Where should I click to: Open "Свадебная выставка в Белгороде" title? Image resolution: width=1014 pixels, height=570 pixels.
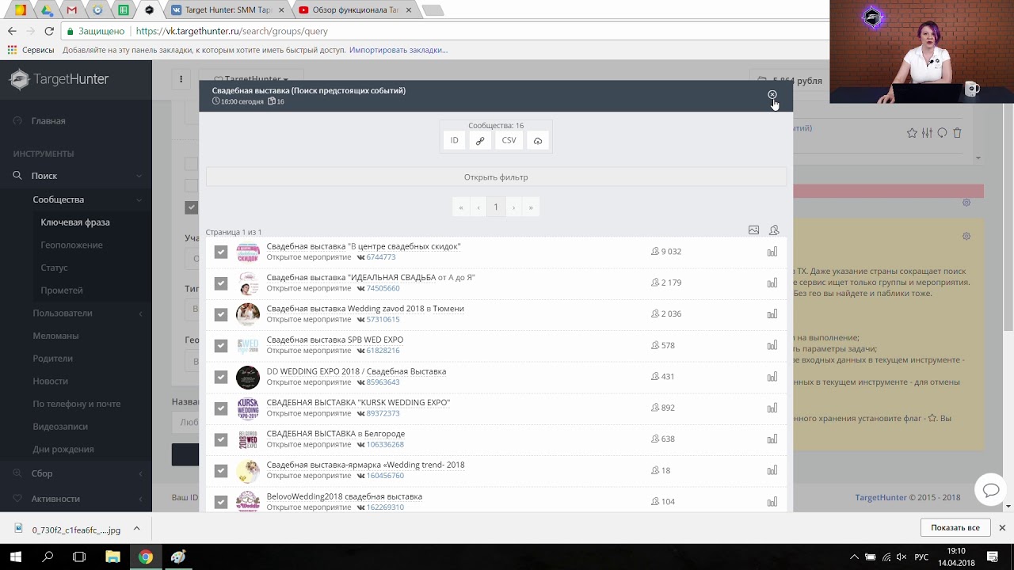click(x=336, y=434)
